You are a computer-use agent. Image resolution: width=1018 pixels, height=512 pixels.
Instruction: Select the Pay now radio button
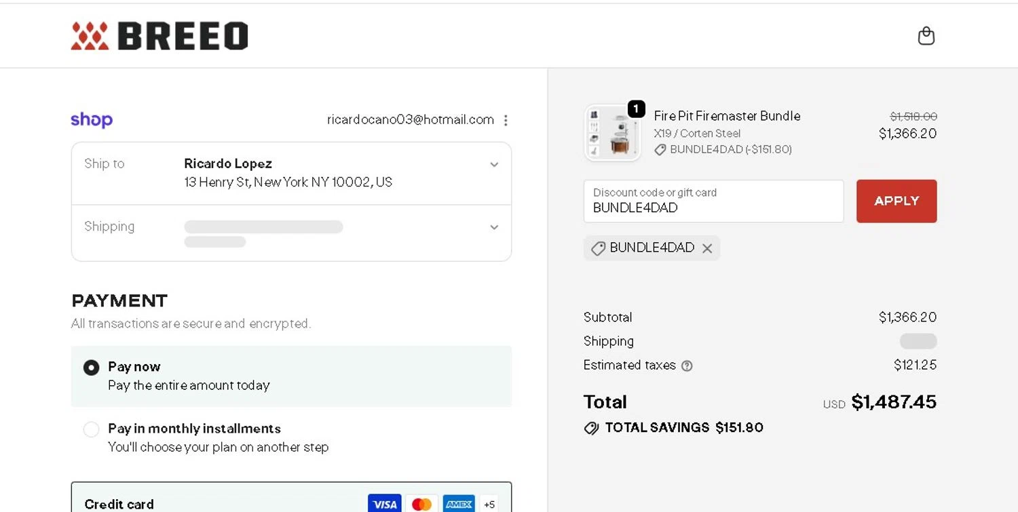tap(91, 368)
